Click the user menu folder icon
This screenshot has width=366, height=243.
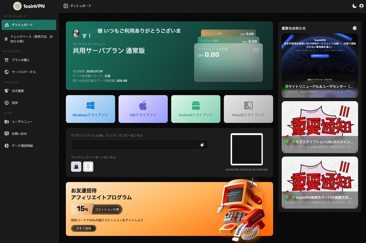pos(6,122)
